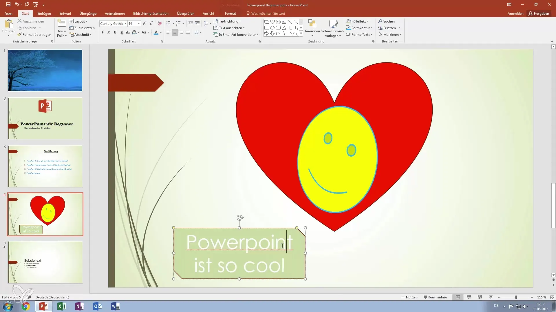This screenshot has width=556, height=312.
Task: Open Chrome from the taskbar
Action: (x=26, y=306)
